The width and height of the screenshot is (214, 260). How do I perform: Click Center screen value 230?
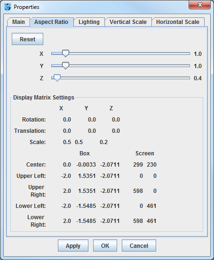tap(151, 165)
